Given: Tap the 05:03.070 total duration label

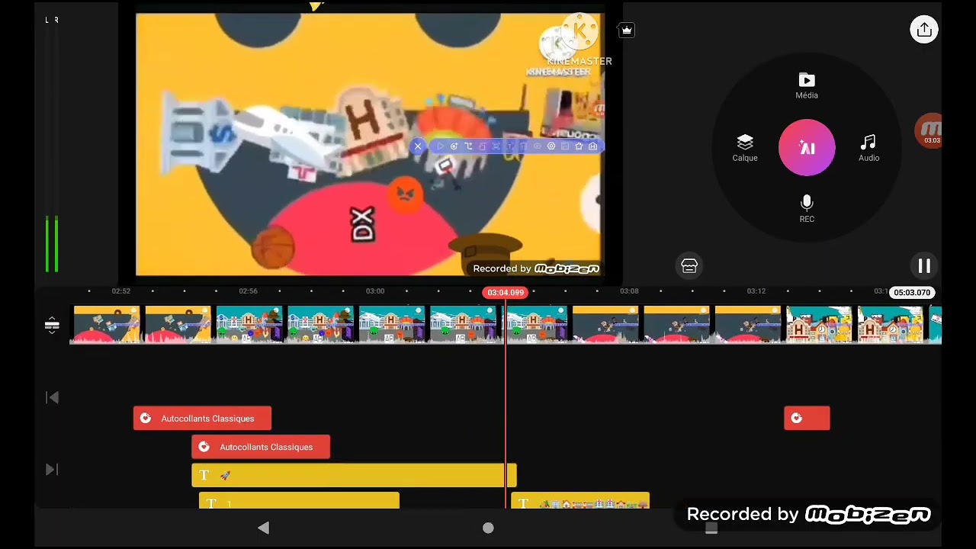Looking at the screenshot, I should tap(912, 293).
